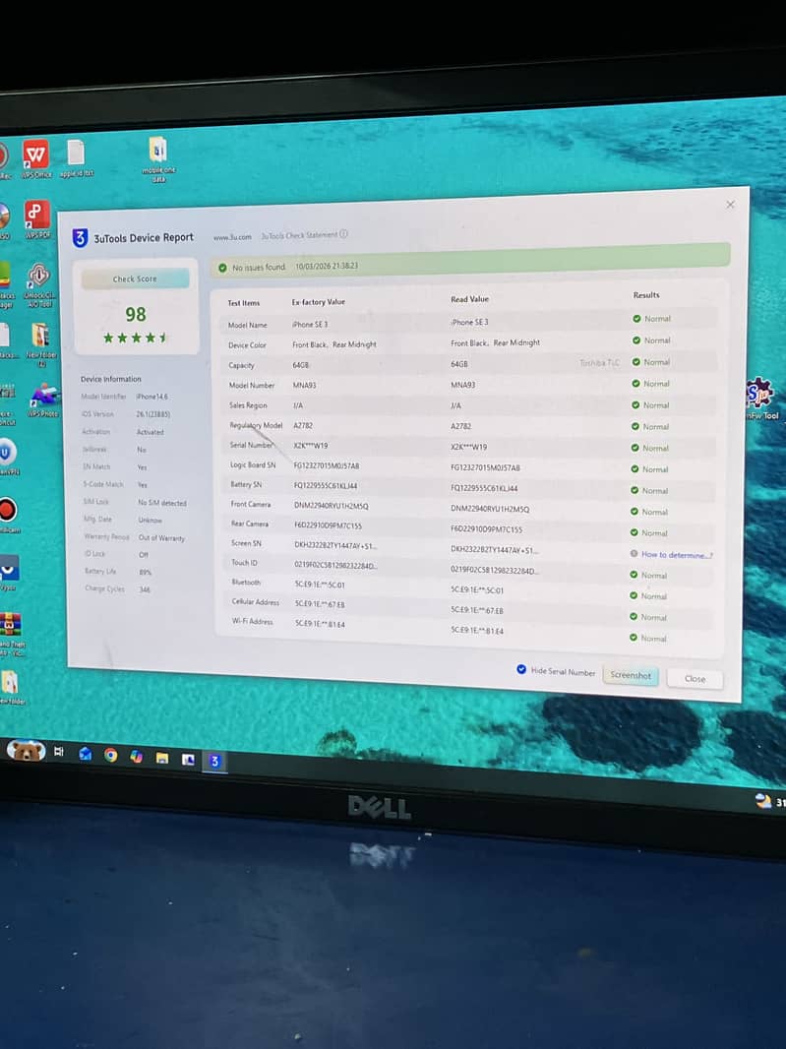Image resolution: width=786 pixels, height=1049 pixels.
Task: Click the No issues found banner
Action: [470, 259]
